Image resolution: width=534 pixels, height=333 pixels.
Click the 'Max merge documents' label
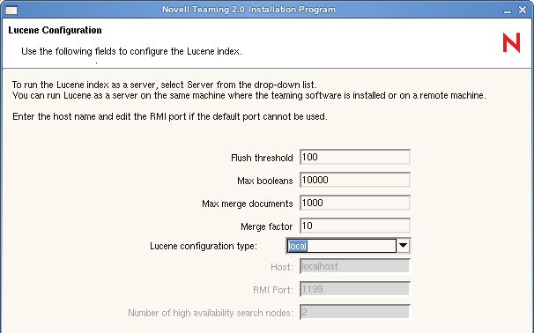pyautogui.click(x=248, y=203)
